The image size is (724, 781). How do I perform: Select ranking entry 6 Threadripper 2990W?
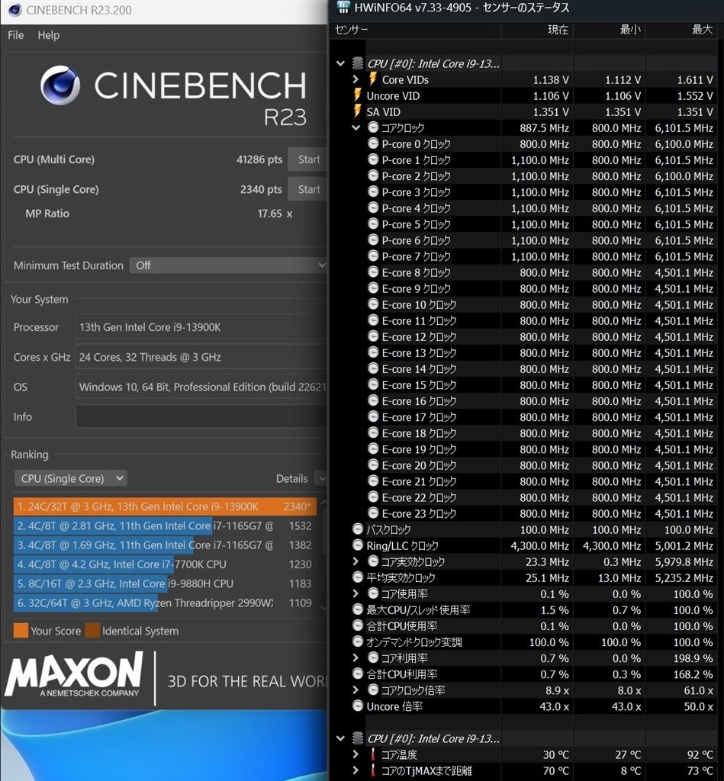(165, 603)
